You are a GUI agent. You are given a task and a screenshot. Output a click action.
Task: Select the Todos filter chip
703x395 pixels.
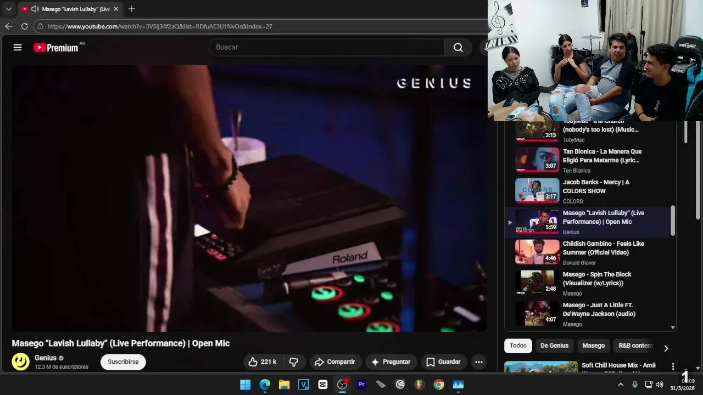tap(518, 346)
